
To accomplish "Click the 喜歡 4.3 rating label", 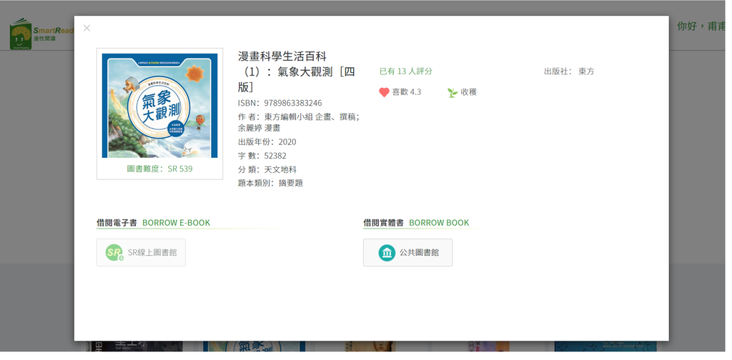I will click(407, 92).
